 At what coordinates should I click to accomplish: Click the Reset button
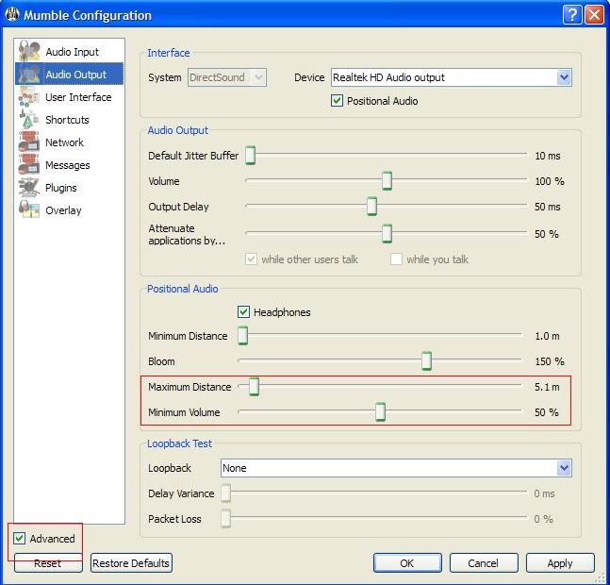click(48, 562)
